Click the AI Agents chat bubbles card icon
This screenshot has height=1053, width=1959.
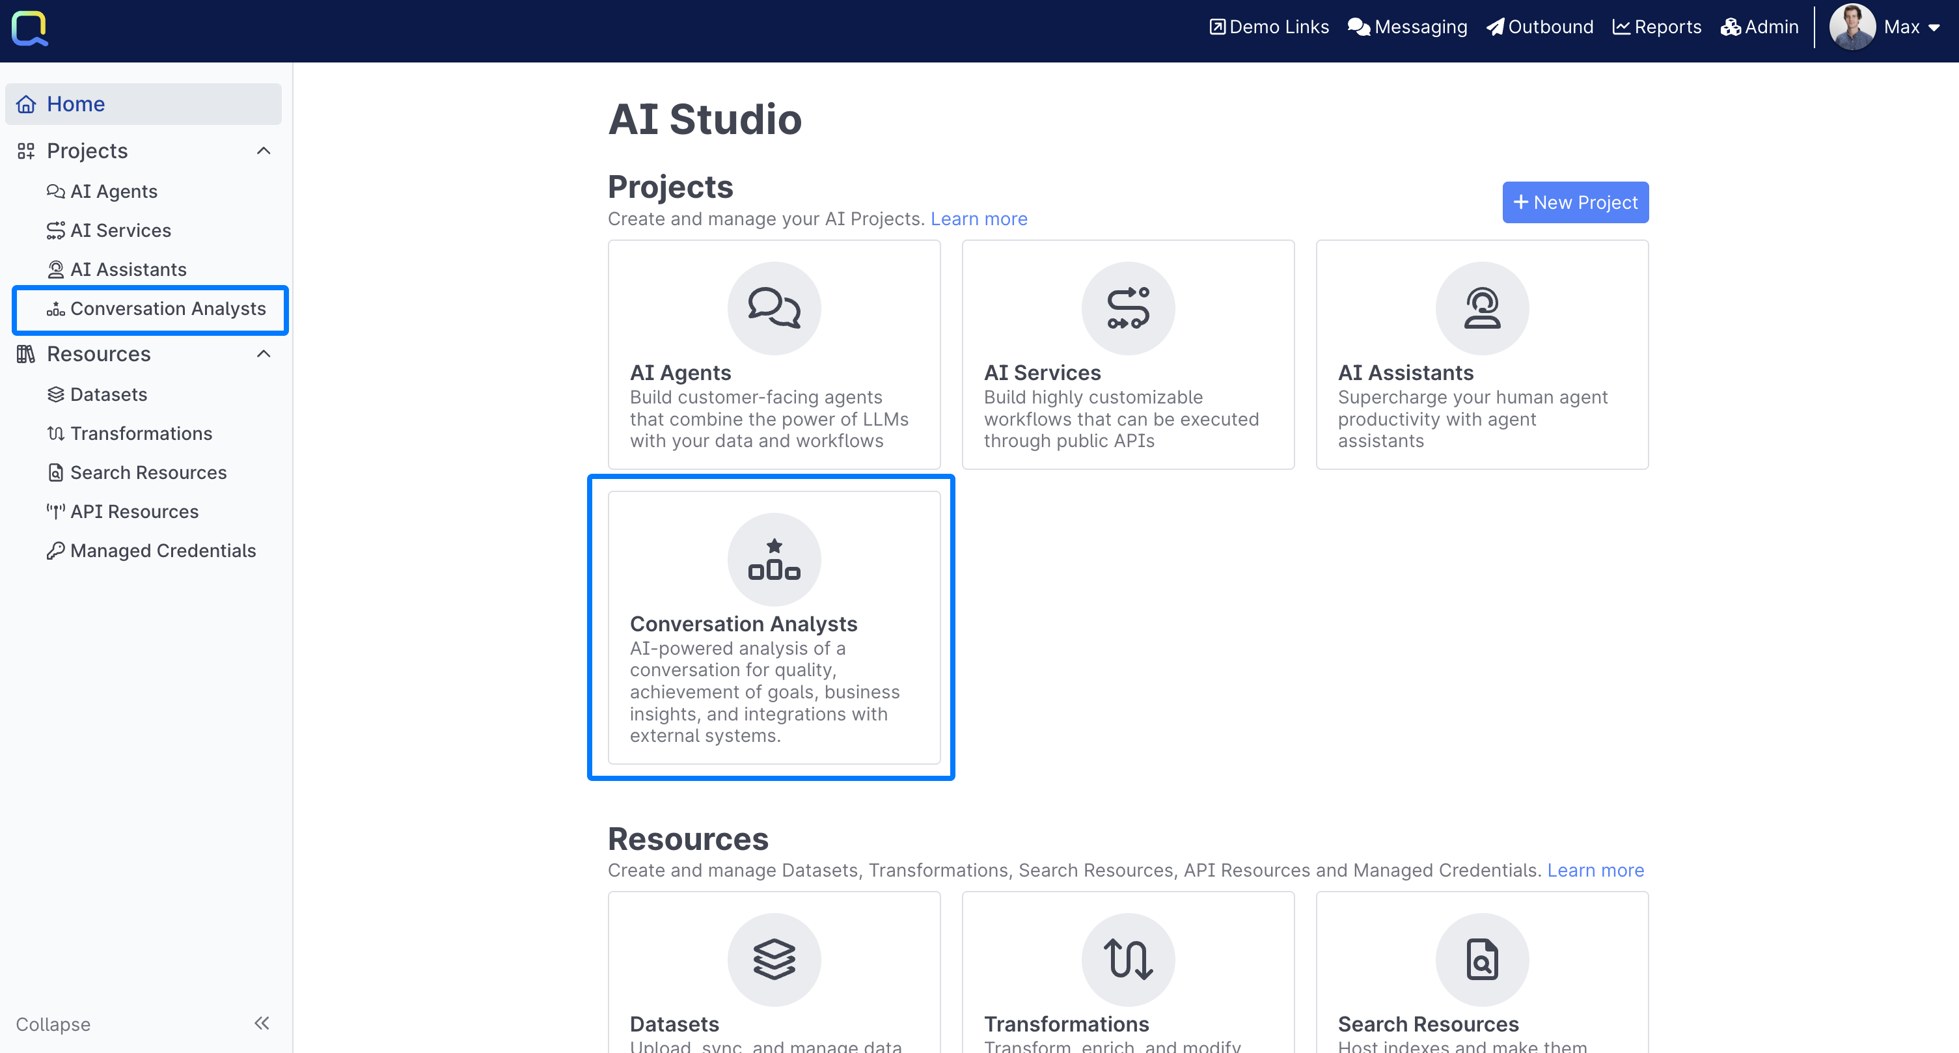click(x=773, y=308)
